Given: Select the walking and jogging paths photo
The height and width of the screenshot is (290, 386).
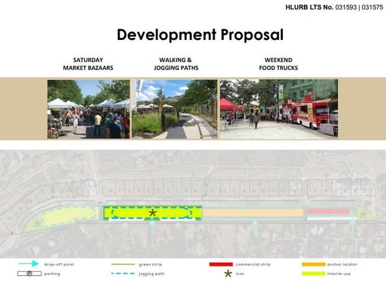Looking at the screenshot, I should click(174, 109).
